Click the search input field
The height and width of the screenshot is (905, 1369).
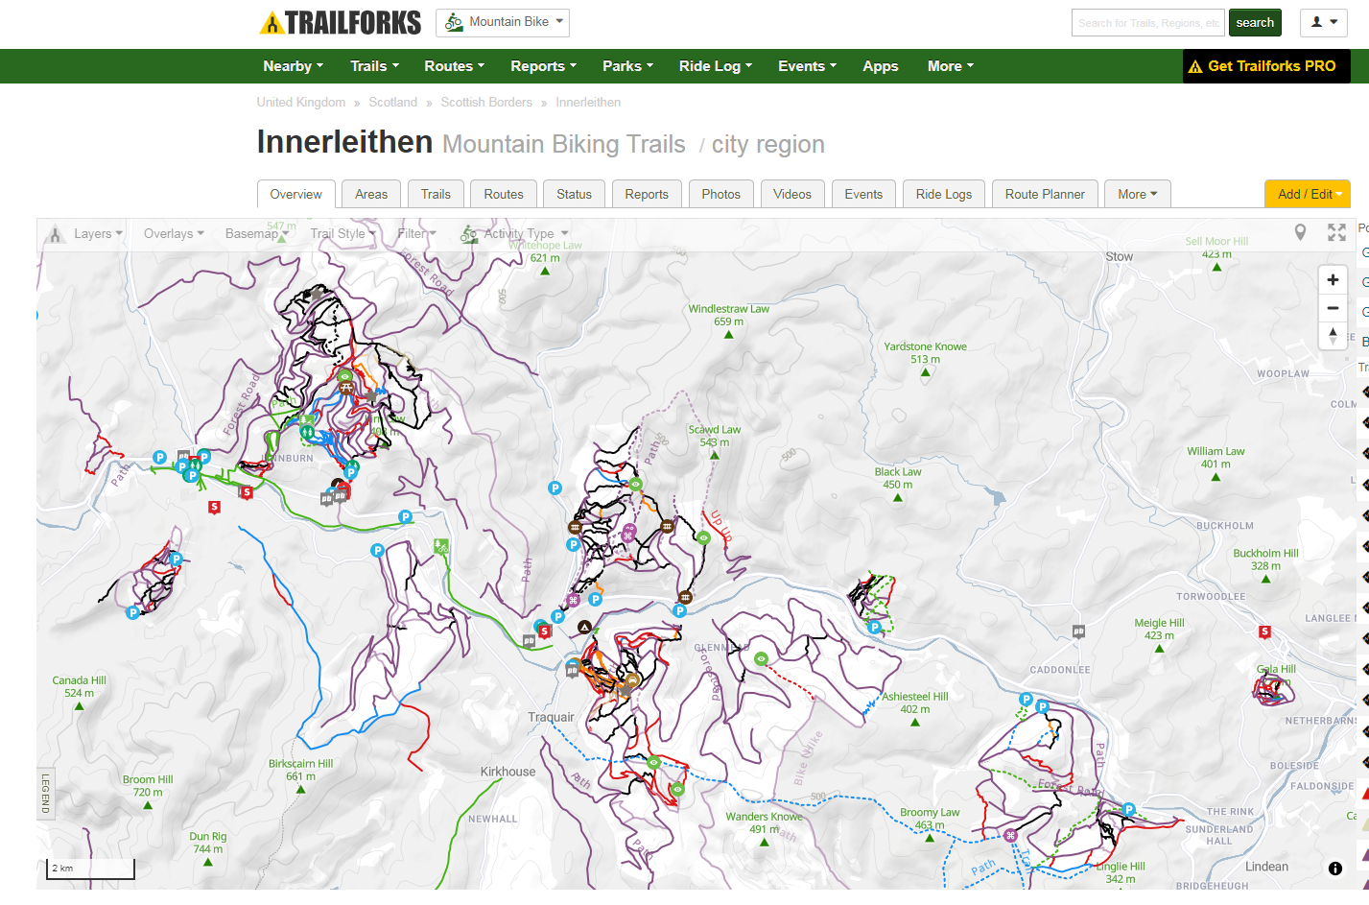point(1147,23)
